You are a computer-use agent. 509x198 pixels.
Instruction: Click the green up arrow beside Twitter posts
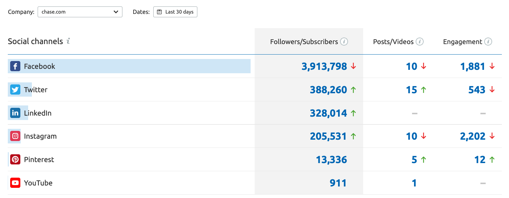click(424, 90)
